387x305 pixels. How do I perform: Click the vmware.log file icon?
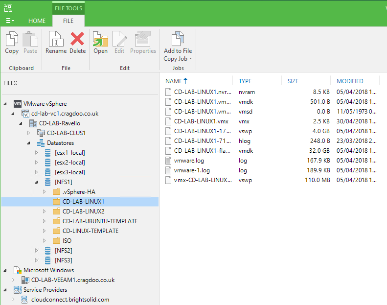168,161
